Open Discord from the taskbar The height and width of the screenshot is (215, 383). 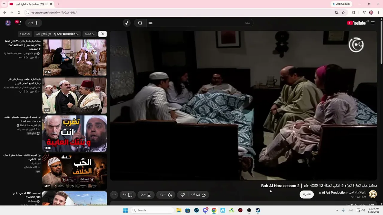pyautogui.click(x=205, y=210)
